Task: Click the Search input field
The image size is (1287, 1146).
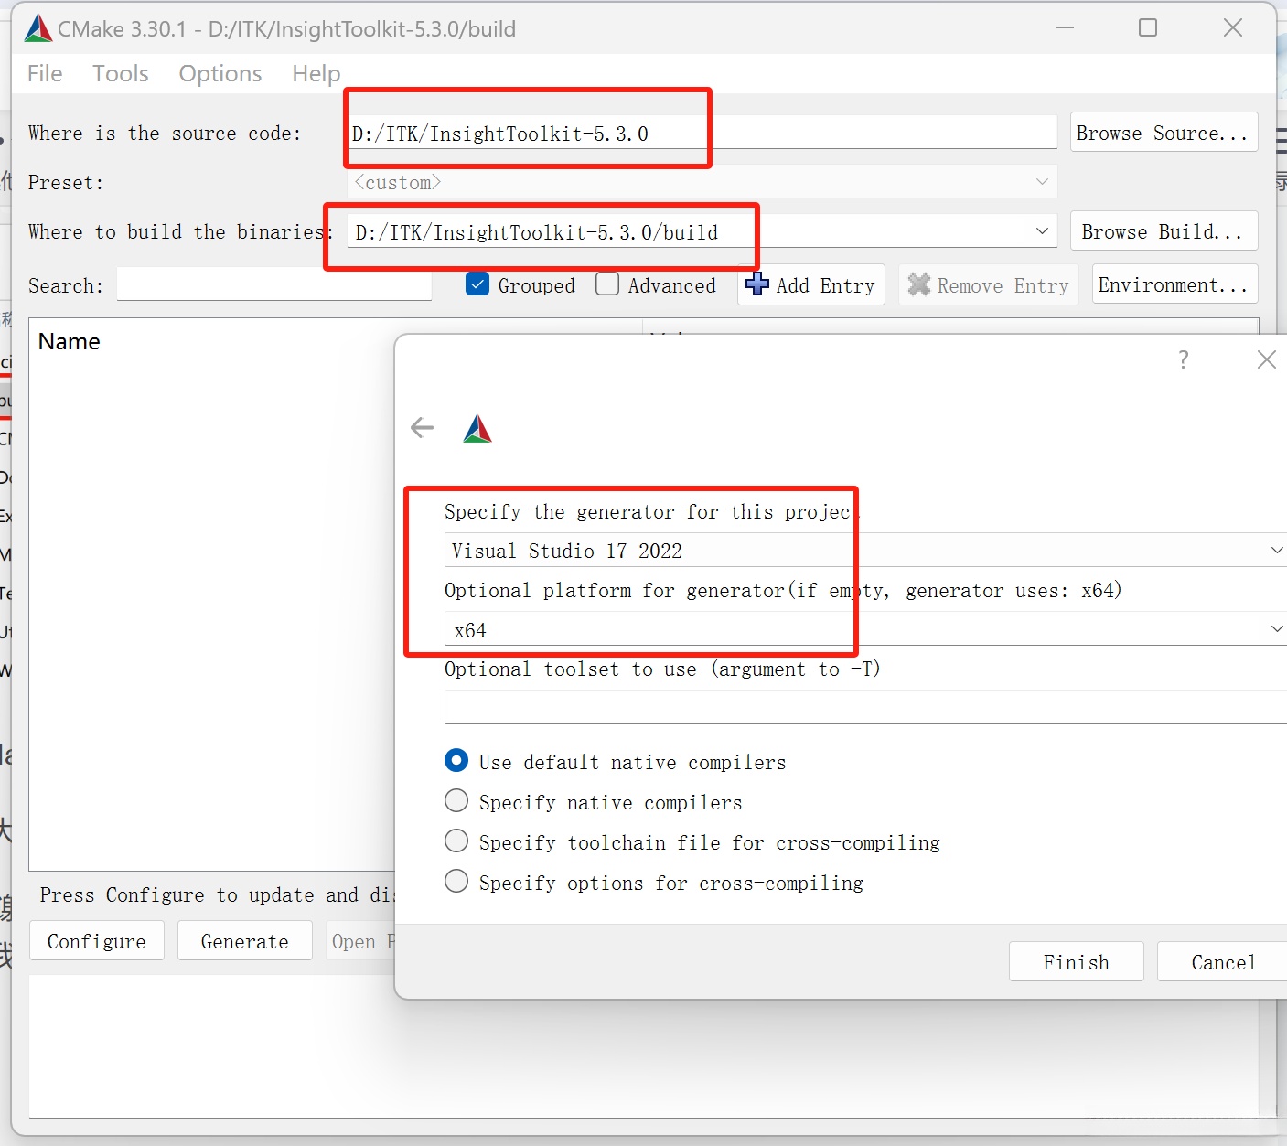Action: pyautogui.click(x=274, y=284)
